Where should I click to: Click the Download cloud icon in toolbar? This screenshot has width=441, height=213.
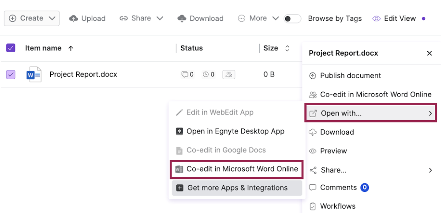click(182, 19)
